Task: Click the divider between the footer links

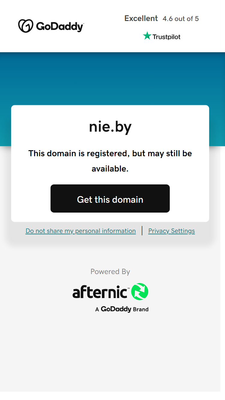Action: coord(142,231)
